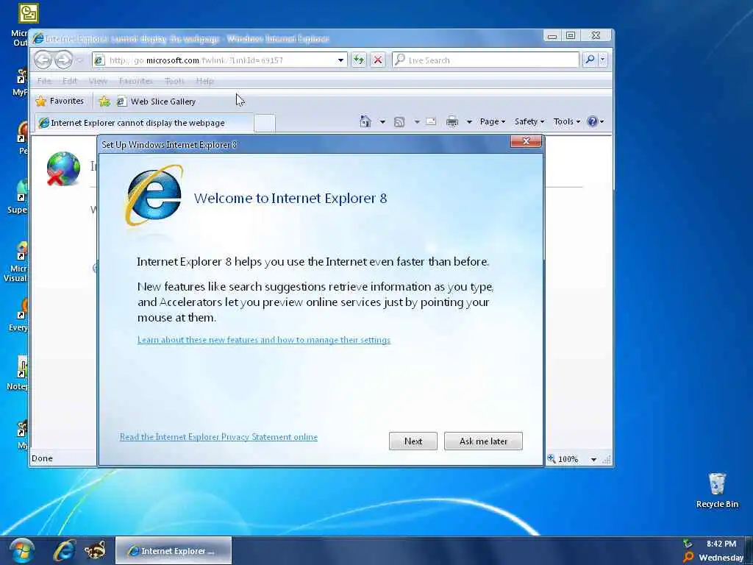Click the zoom level magnifier in status bar
The width and height of the screenshot is (753, 565).
click(x=552, y=459)
